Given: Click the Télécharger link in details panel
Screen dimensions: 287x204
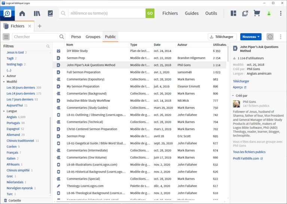Looking at the screenshot, I should [241, 81].
